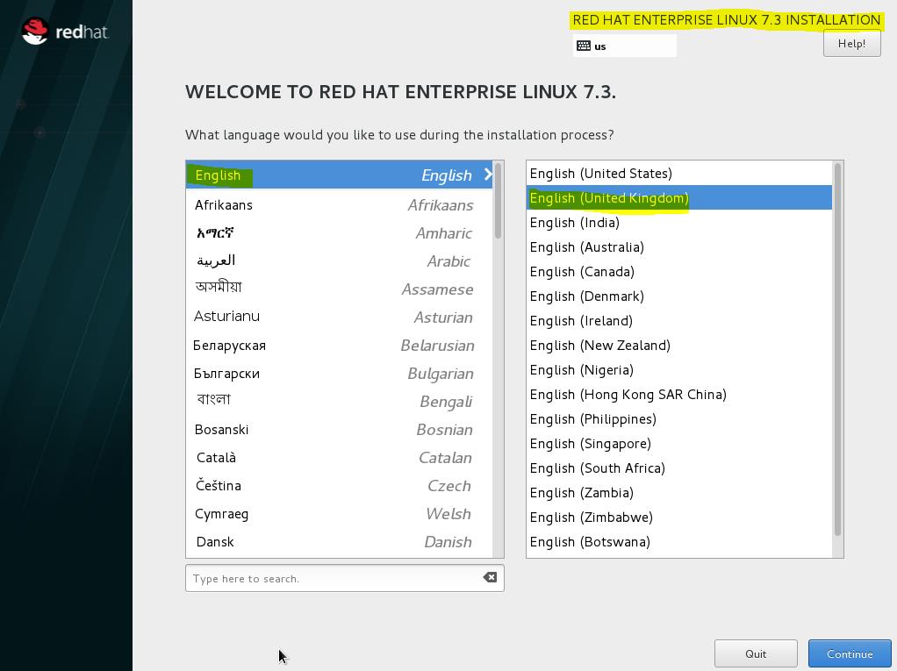This screenshot has width=897, height=671.
Task: Select English (Zimbabwe) locale
Action: [679, 518]
